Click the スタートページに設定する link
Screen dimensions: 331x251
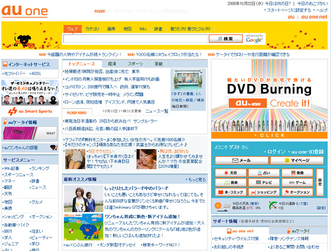[x=289, y=10]
